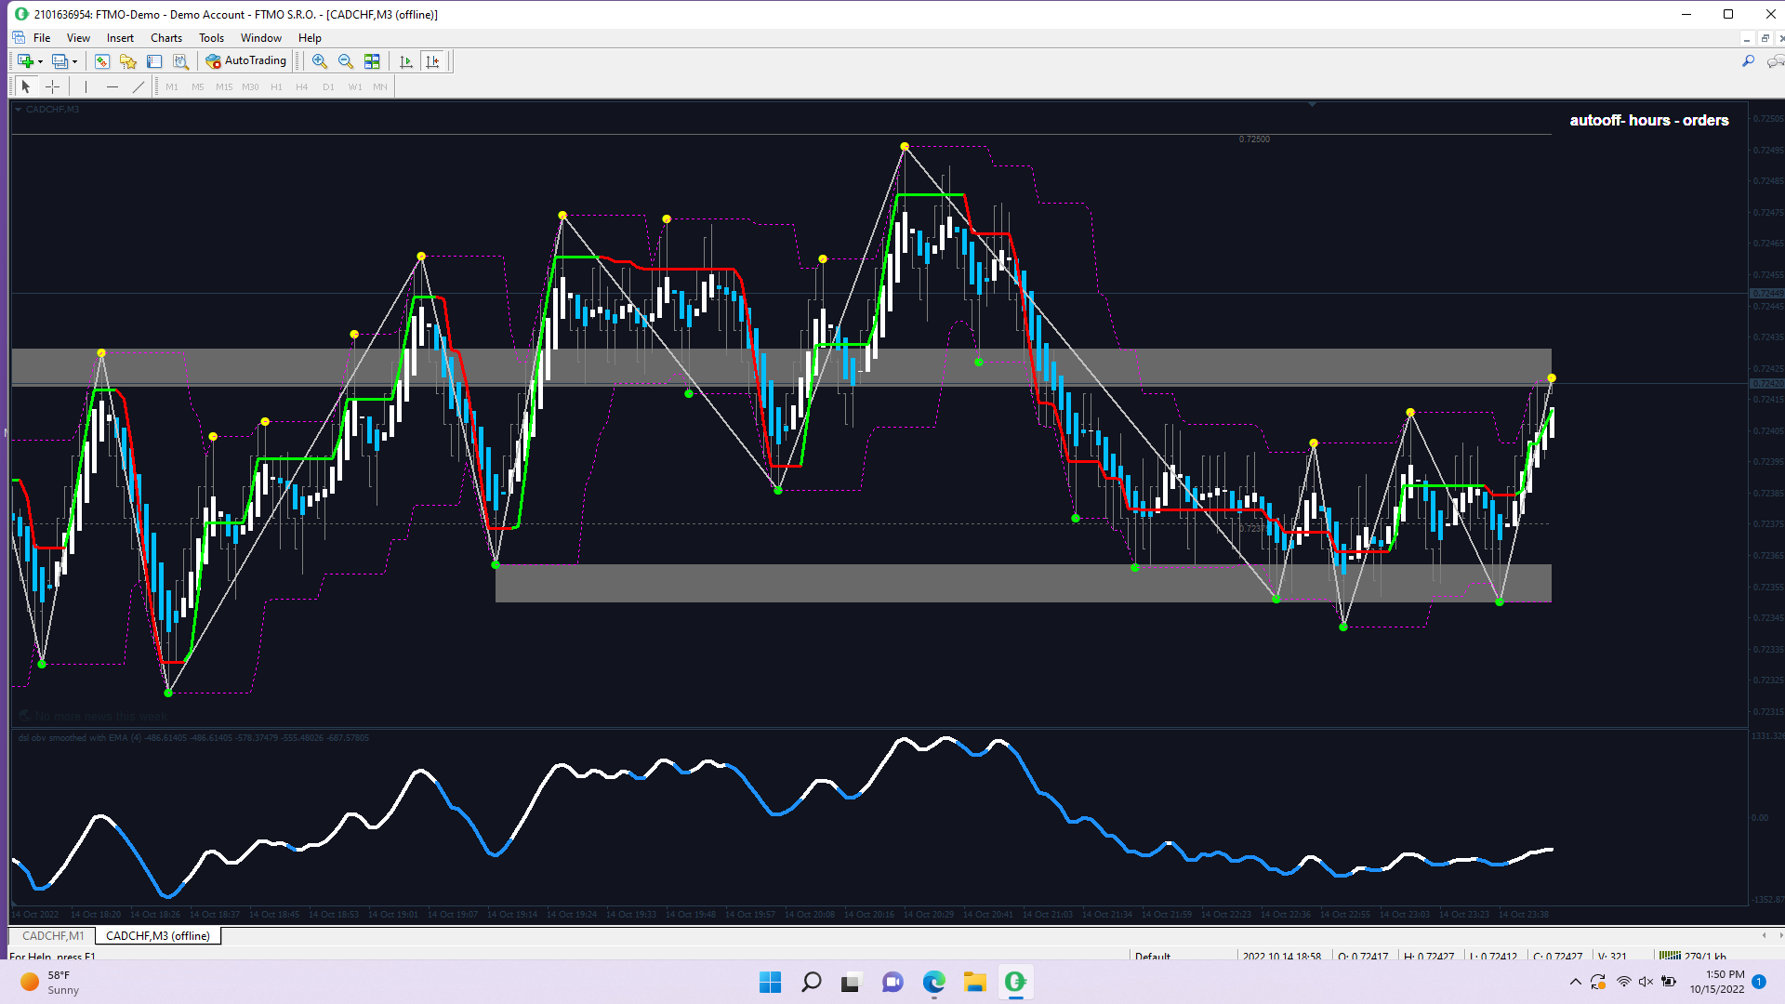
Task: Draw a horizontal line tool
Action: coord(112,86)
